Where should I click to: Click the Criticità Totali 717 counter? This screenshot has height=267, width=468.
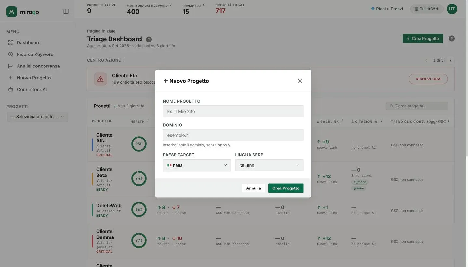(220, 11)
